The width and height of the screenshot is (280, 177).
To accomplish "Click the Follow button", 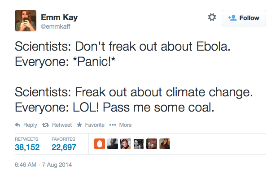I will pyautogui.click(x=244, y=18).
